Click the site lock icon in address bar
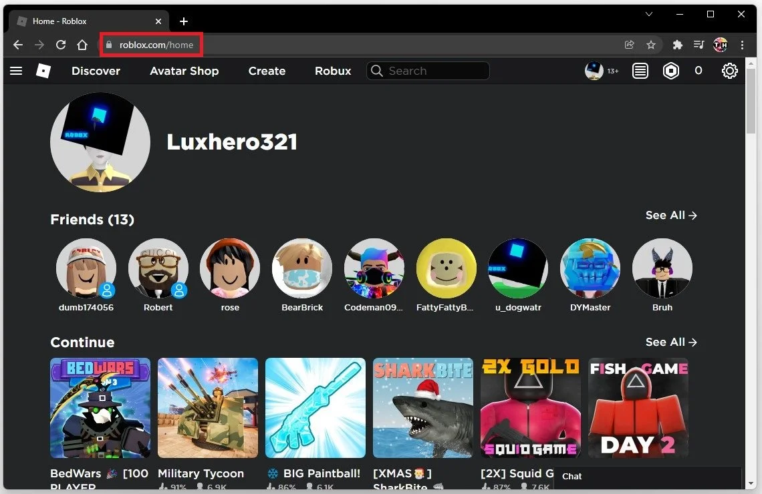Screen dimensions: 762x494 click(x=109, y=45)
